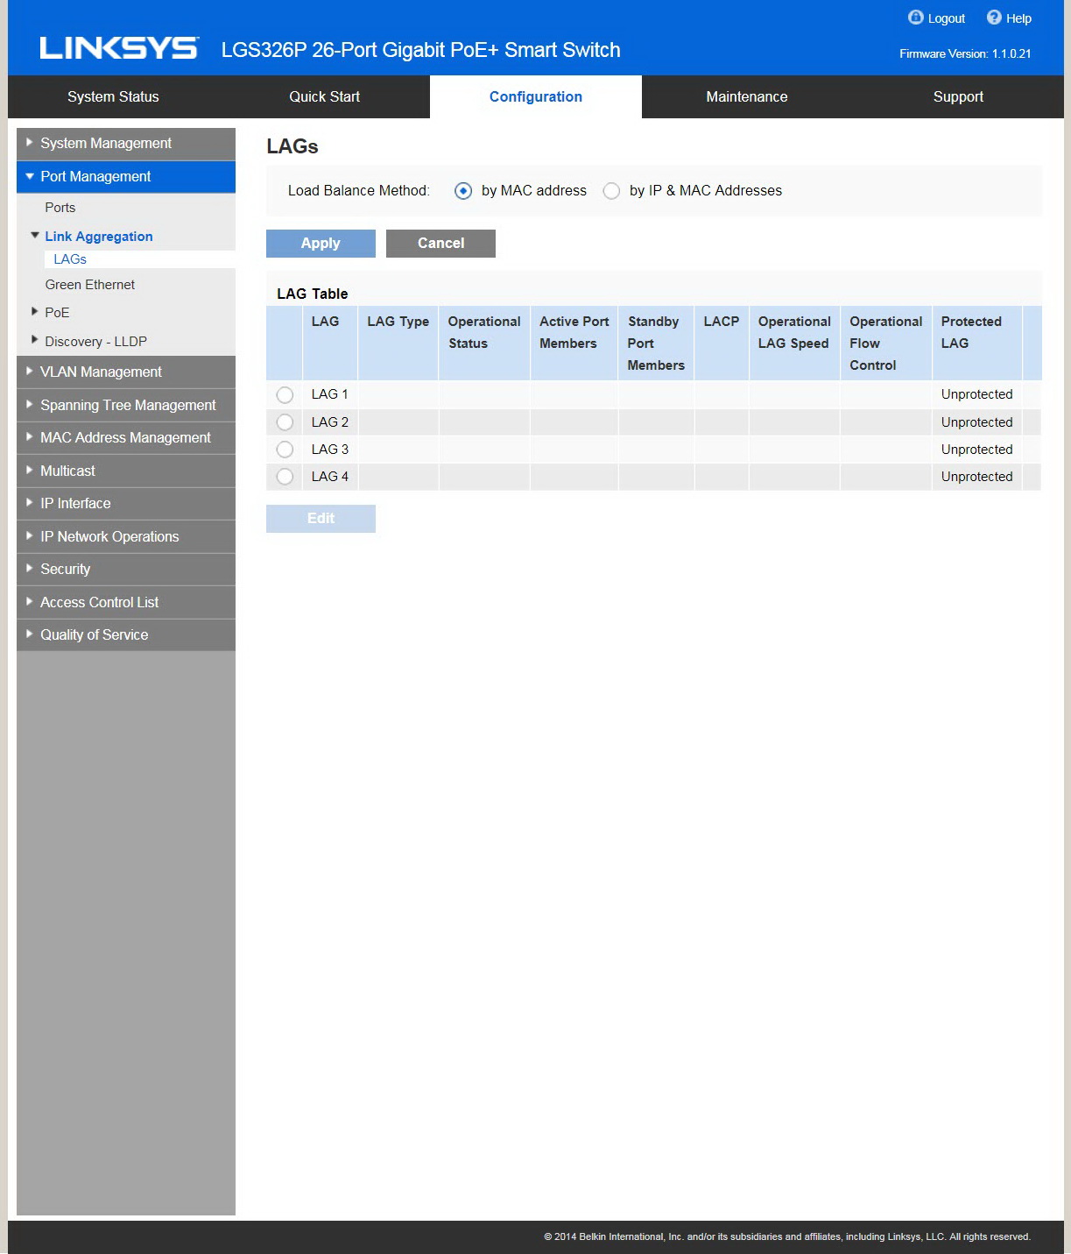Click the Cancel button
1071x1254 pixels.
[x=440, y=244]
